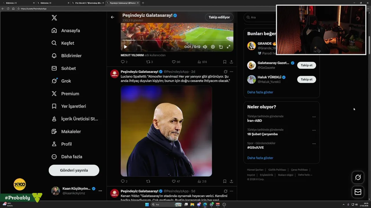View analytics of post with 974 views
This screenshot has width=371, height=208.
(202, 62)
